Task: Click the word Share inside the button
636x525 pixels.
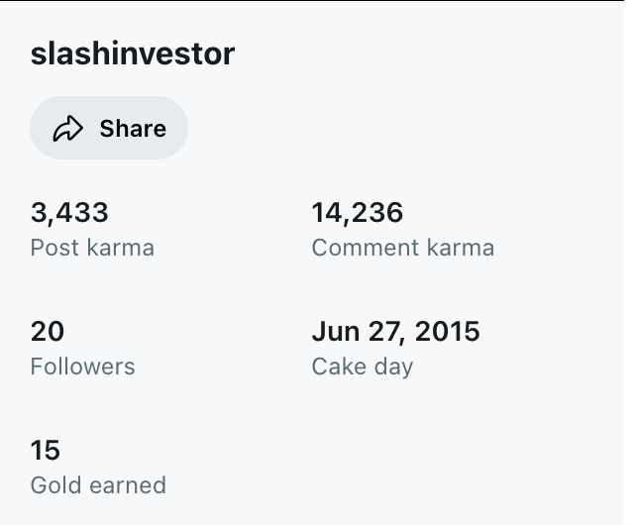Action: point(133,129)
